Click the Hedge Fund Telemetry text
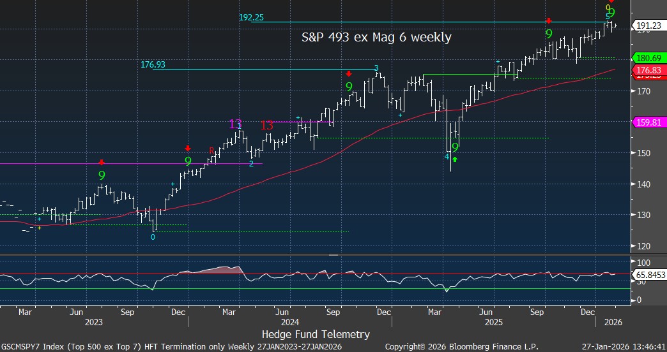Image resolution: width=667 pixels, height=352 pixels. point(316,334)
